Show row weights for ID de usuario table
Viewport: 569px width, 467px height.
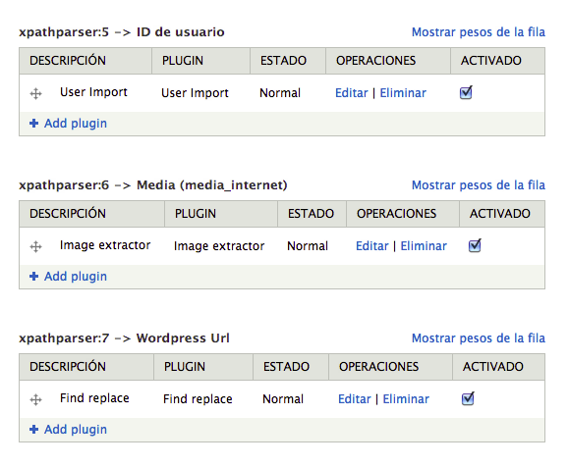[479, 32]
